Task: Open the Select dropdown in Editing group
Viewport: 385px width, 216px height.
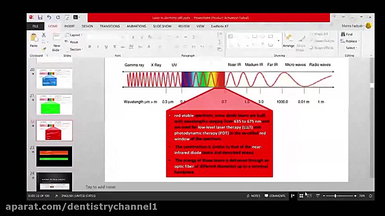Action: coord(351,48)
